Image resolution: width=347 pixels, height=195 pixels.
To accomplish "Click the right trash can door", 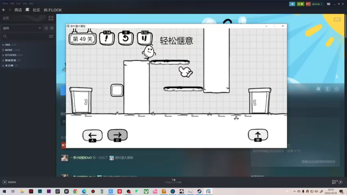I will coord(259,101).
